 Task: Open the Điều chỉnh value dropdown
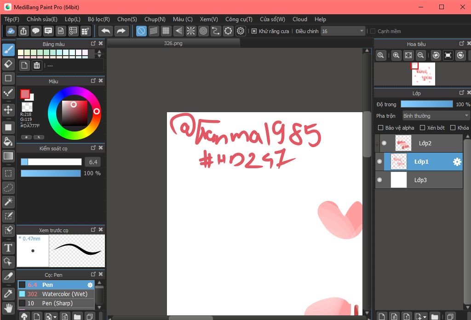coord(343,31)
